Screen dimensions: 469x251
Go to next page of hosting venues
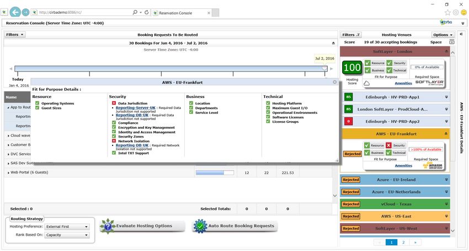click(x=415, y=242)
